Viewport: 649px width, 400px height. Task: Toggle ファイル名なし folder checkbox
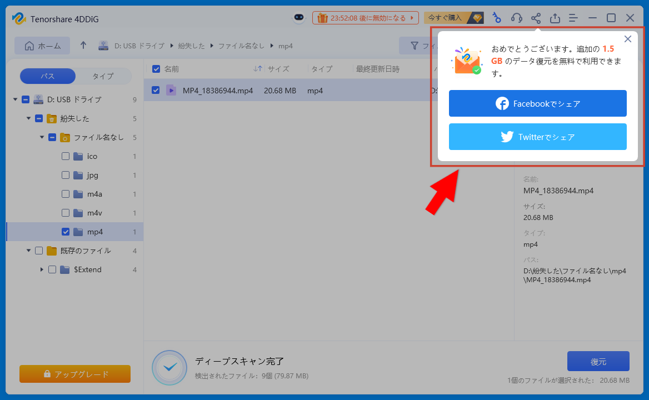click(52, 137)
